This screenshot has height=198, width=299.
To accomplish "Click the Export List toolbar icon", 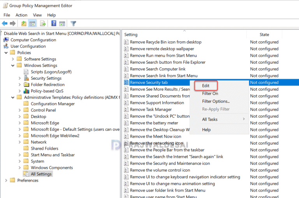I will point(43,24).
